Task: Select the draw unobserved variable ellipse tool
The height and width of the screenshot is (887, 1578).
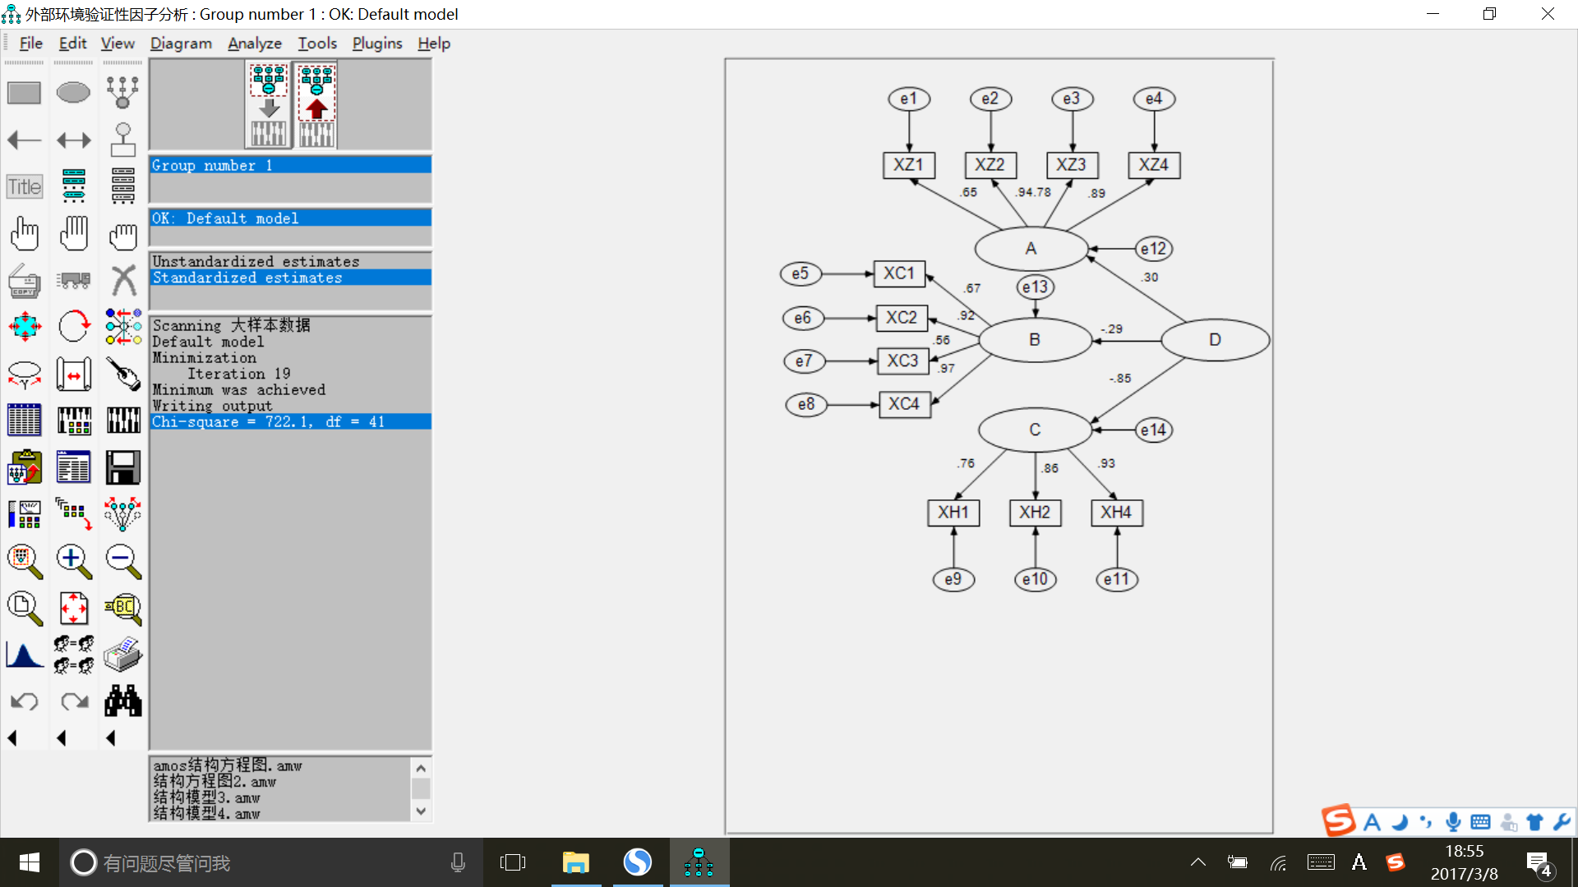Action: (x=73, y=93)
